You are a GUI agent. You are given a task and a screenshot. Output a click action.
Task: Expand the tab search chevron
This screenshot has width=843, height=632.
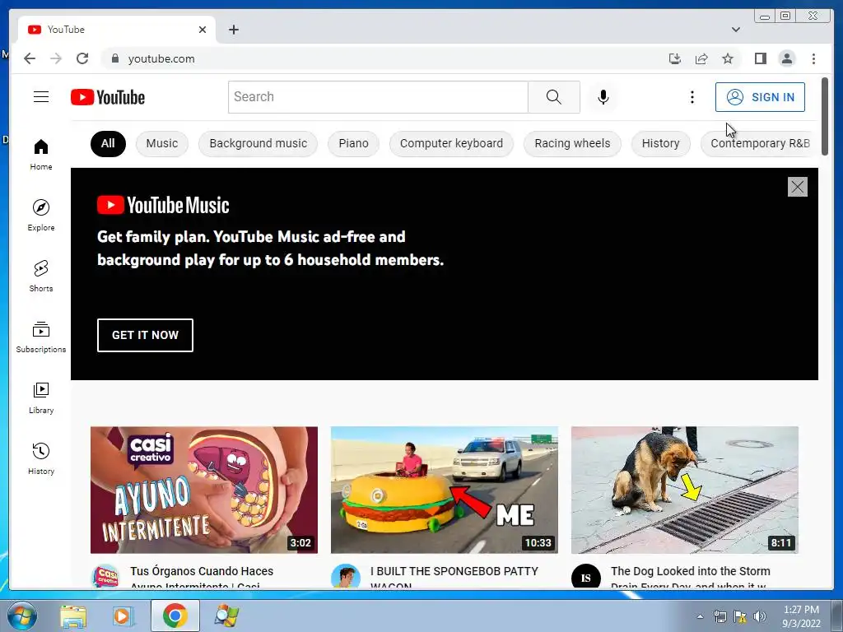(735, 30)
